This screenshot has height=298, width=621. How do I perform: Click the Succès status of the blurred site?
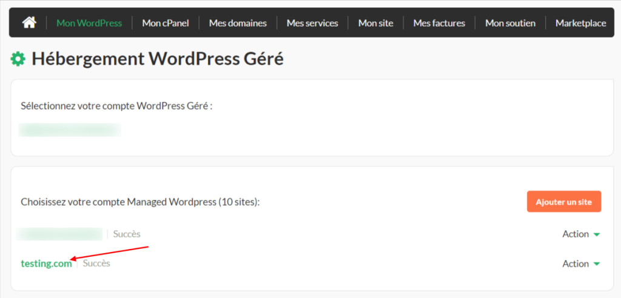click(127, 234)
